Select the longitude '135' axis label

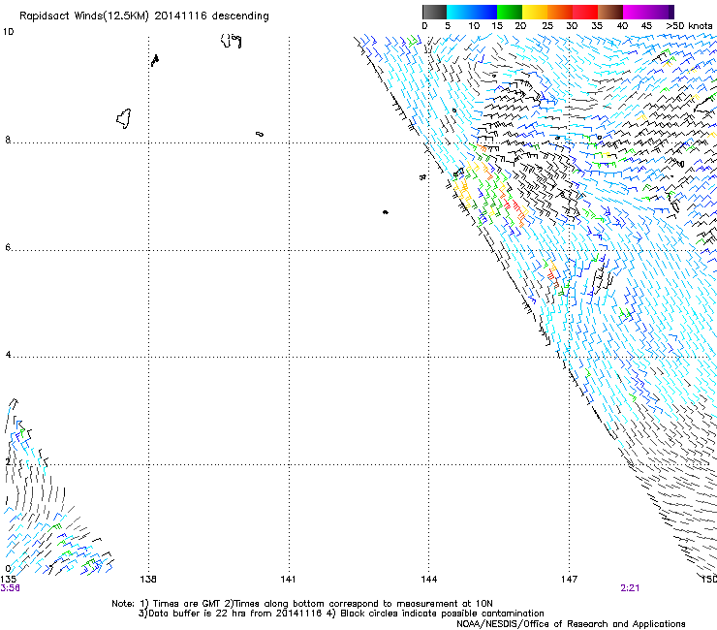pos(8,580)
